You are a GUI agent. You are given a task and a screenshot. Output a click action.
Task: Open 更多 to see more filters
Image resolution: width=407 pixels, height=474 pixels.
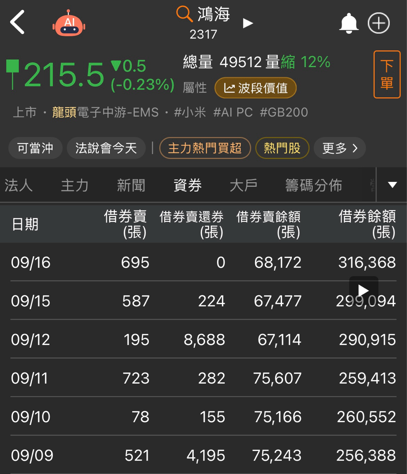click(x=339, y=148)
